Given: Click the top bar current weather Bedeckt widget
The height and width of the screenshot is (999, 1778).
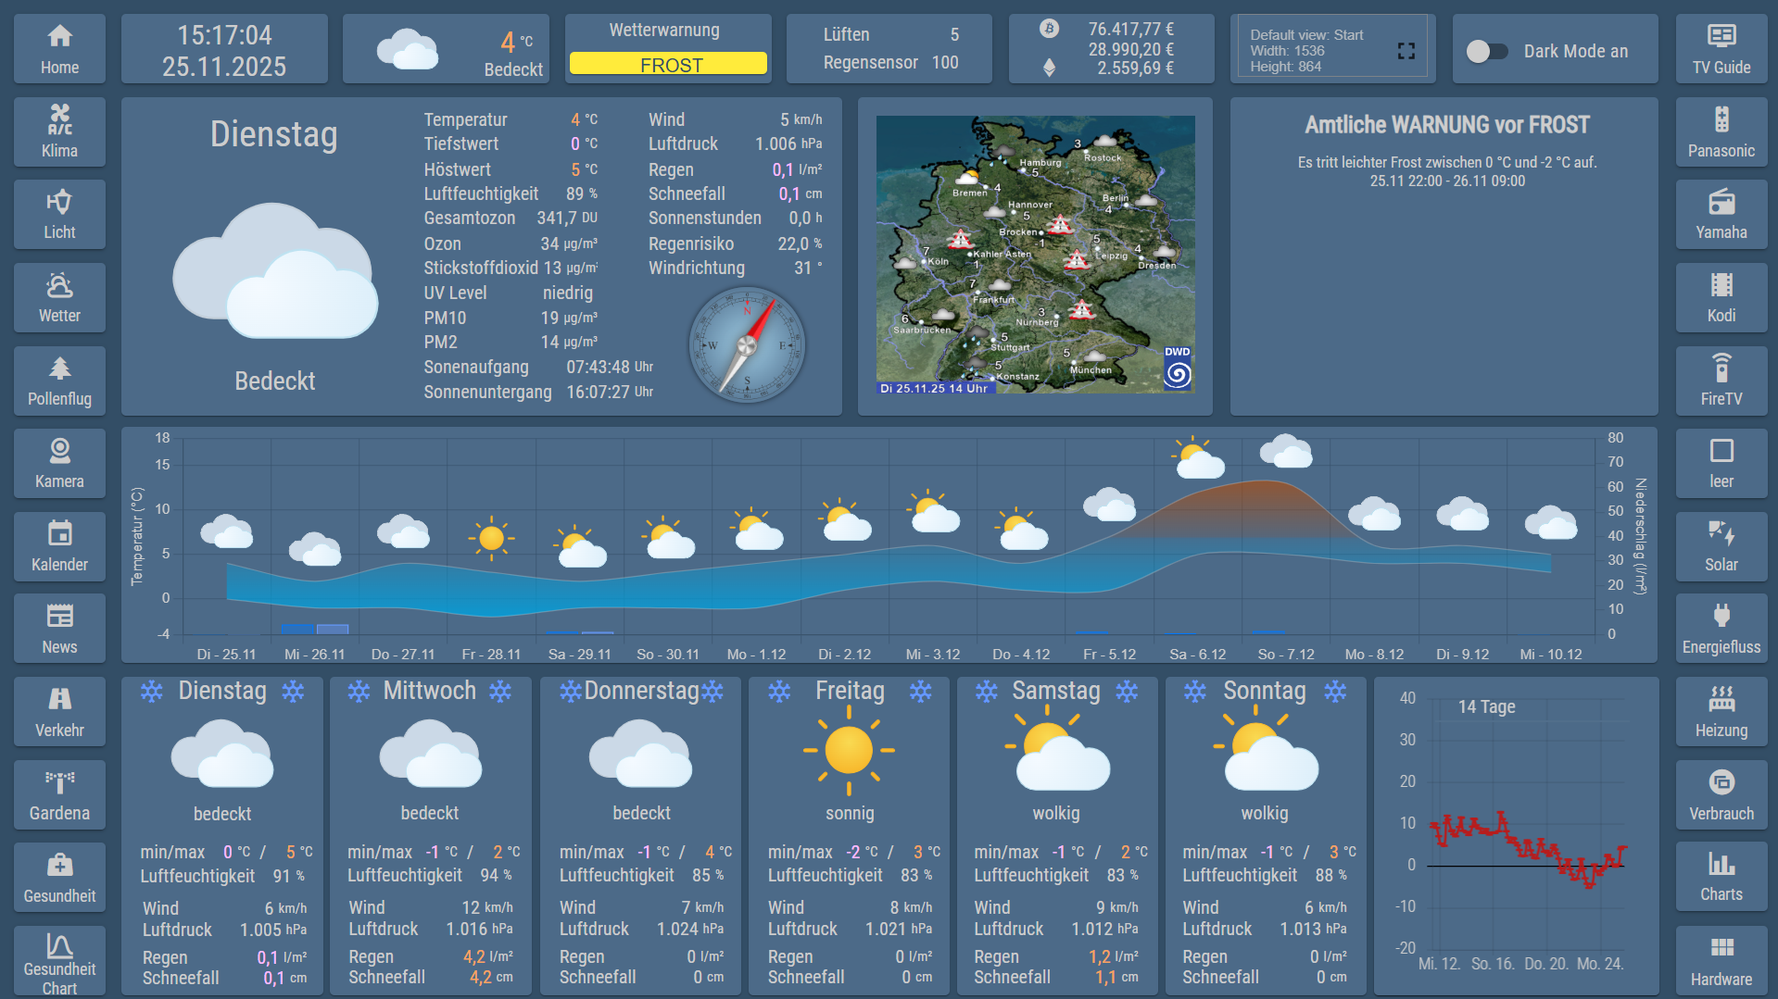Looking at the screenshot, I should click(446, 49).
